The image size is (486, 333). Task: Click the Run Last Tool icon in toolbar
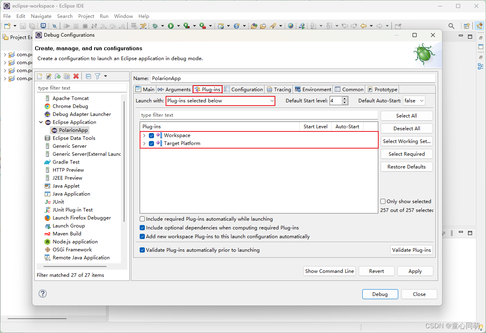click(x=202, y=26)
